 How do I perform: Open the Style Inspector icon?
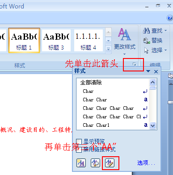[95, 163]
